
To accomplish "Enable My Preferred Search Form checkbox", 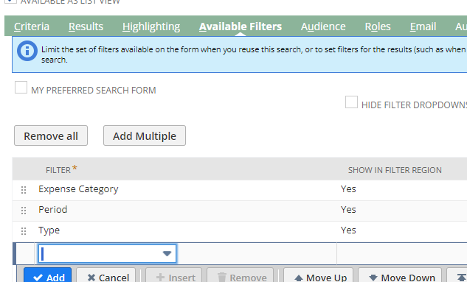I will click(x=21, y=88).
